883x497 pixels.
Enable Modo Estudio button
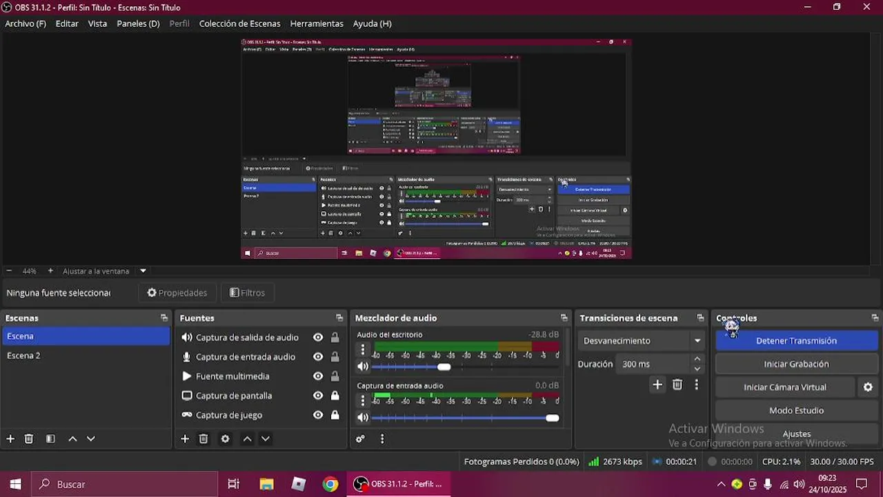click(x=796, y=411)
